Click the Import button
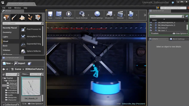 coord(20,63)
